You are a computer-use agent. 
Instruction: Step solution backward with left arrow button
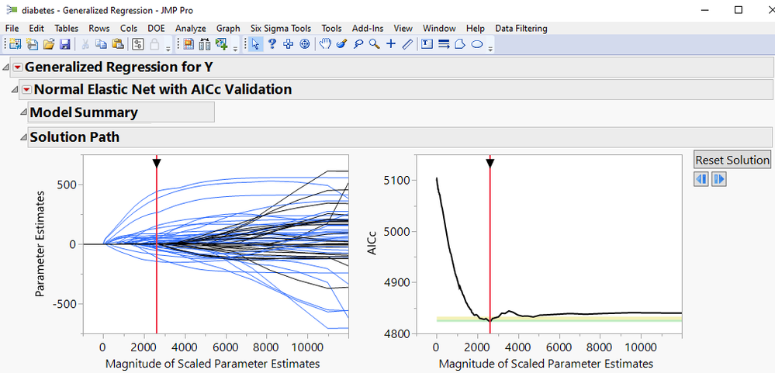click(x=701, y=179)
